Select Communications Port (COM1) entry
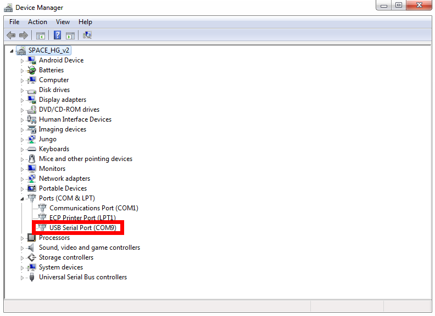 [94, 208]
